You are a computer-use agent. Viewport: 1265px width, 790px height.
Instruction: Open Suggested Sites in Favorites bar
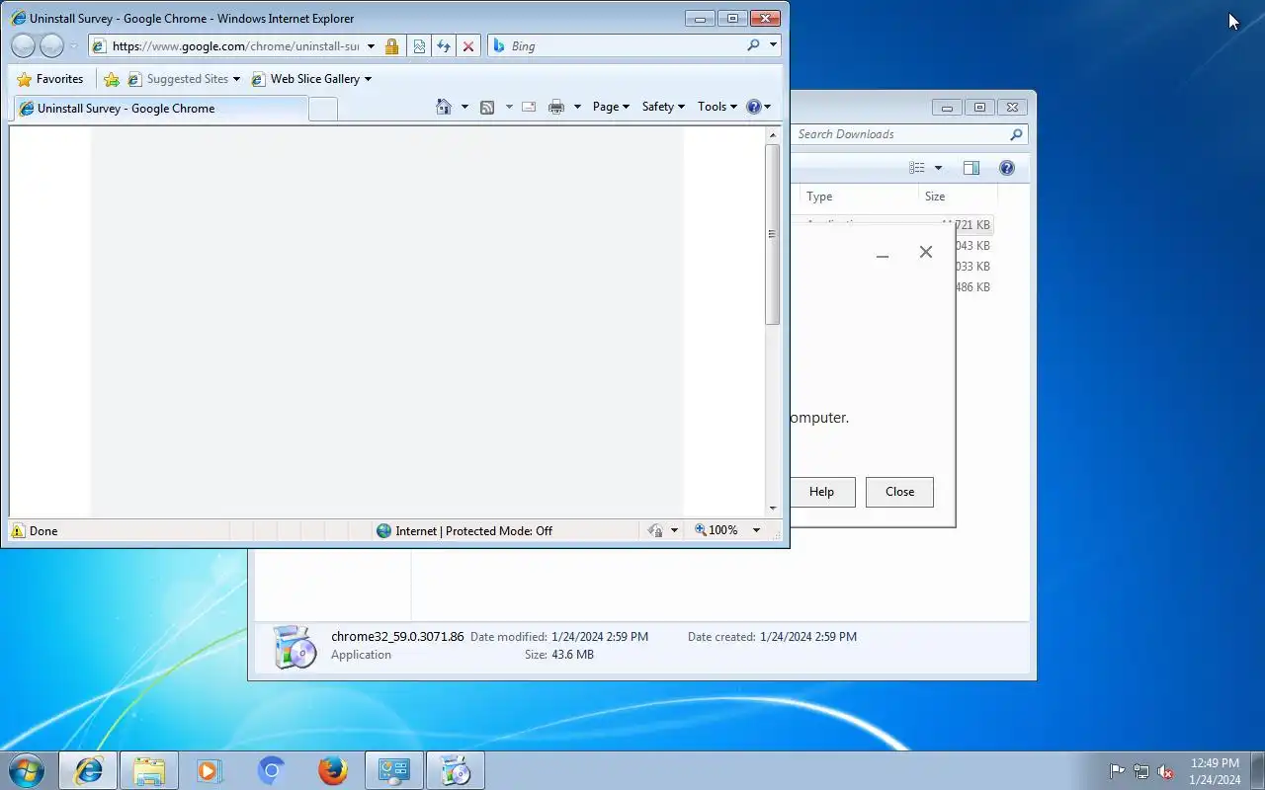click(x=184, y=79)
